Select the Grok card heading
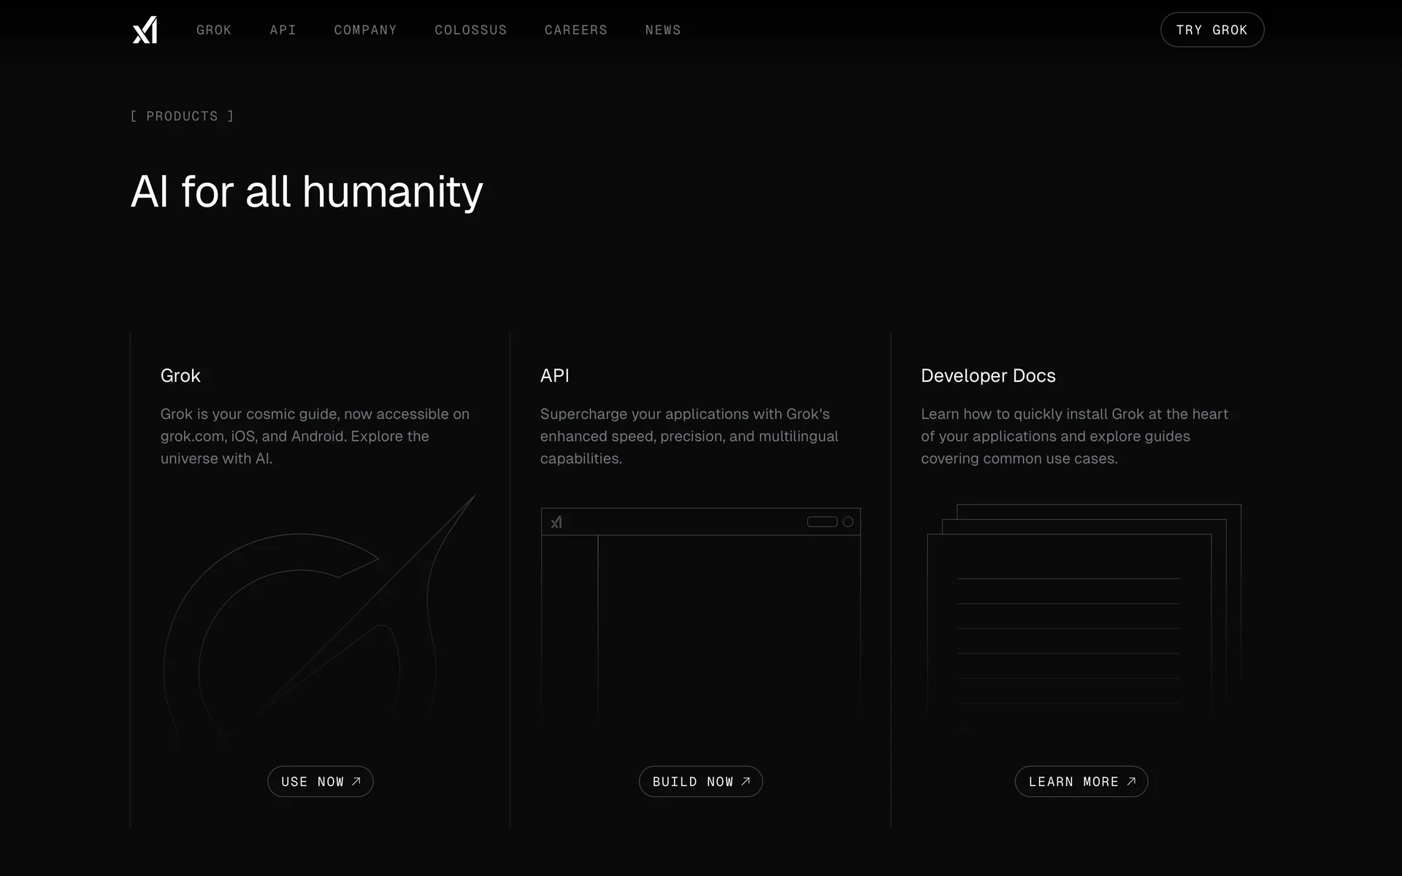 click(180, 375)
